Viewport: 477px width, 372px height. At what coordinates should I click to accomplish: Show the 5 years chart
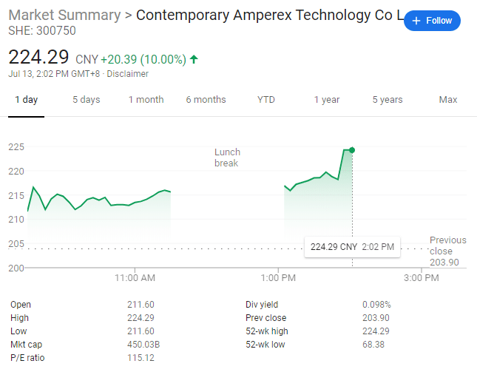pyautogui.click(x=388, y=100)
